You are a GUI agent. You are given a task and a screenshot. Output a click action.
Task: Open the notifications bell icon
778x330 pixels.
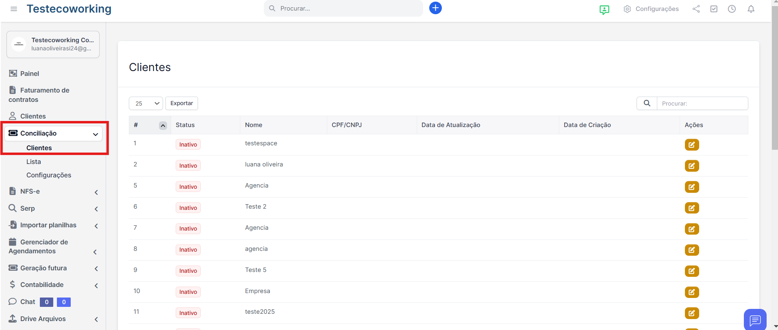coord(751,9)
